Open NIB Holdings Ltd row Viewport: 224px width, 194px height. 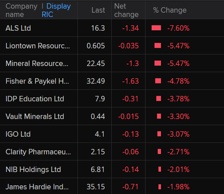[x=33, y=169]
